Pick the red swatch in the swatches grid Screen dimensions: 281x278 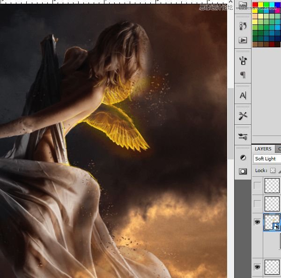pos(255,5)
